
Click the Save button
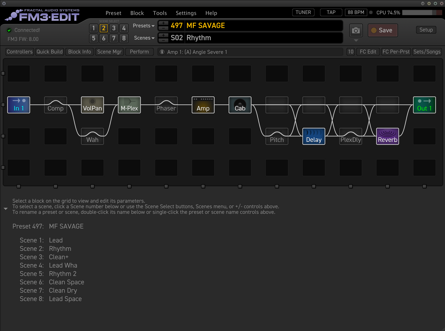click(383, 30)
